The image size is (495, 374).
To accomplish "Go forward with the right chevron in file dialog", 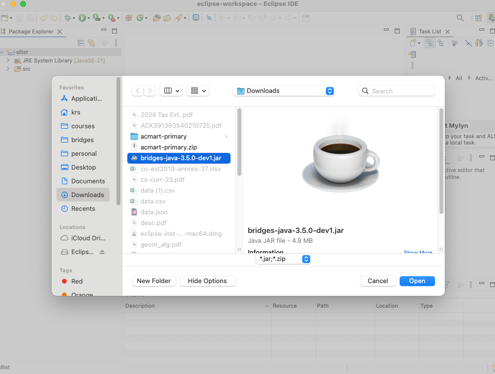I will (x=150, y=91).
